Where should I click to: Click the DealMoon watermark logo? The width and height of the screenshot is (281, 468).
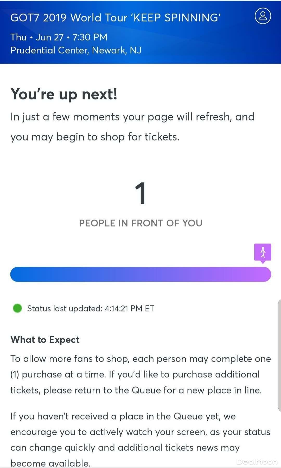pyautogui.click(x=257, y=462)
